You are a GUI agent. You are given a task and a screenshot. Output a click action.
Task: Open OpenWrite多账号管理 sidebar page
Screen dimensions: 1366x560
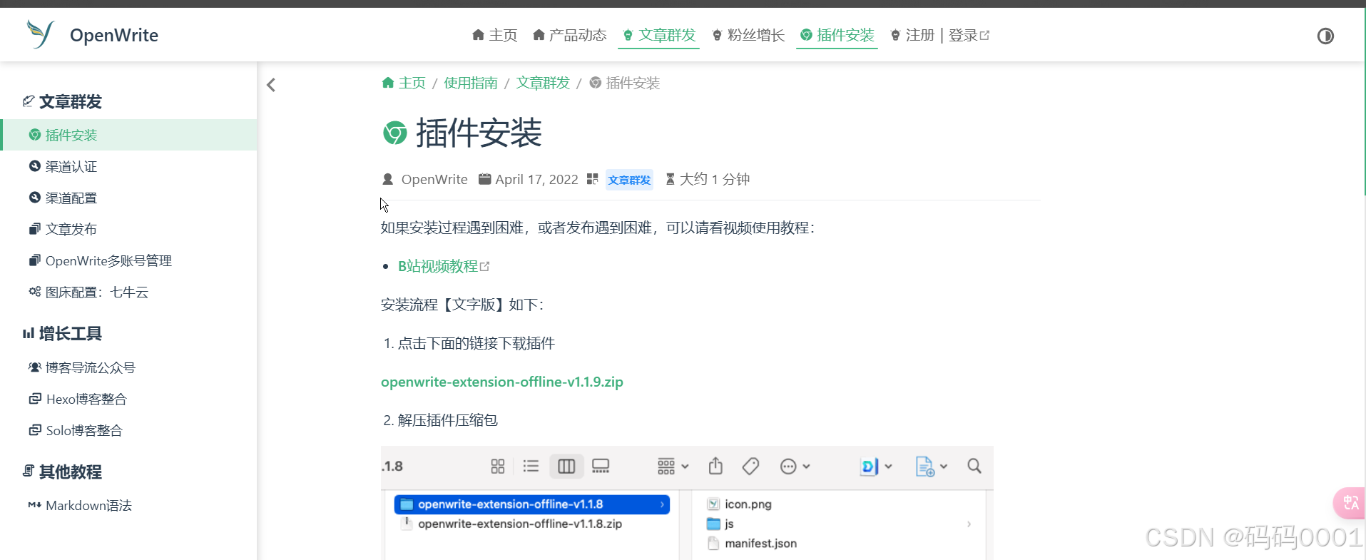pos(128,260)
